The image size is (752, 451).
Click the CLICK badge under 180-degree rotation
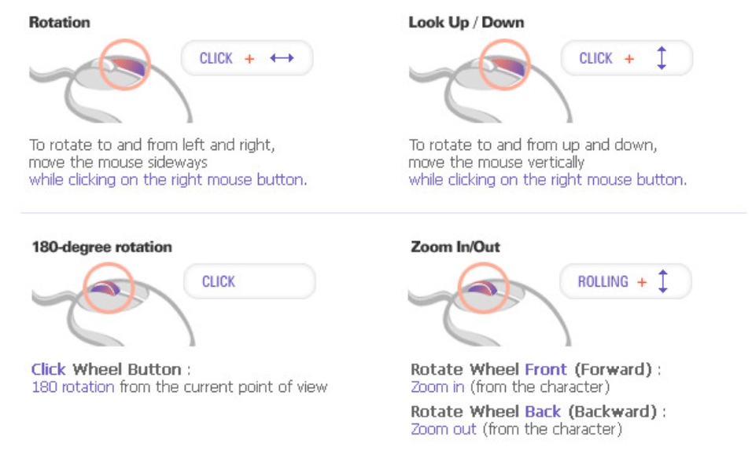249,281
